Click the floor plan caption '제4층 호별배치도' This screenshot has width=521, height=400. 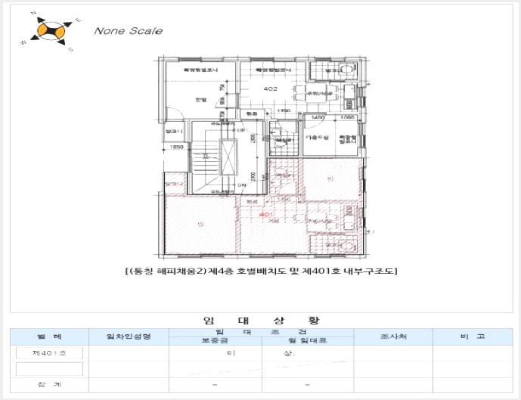pyautogui.click(x=247, y=271)
